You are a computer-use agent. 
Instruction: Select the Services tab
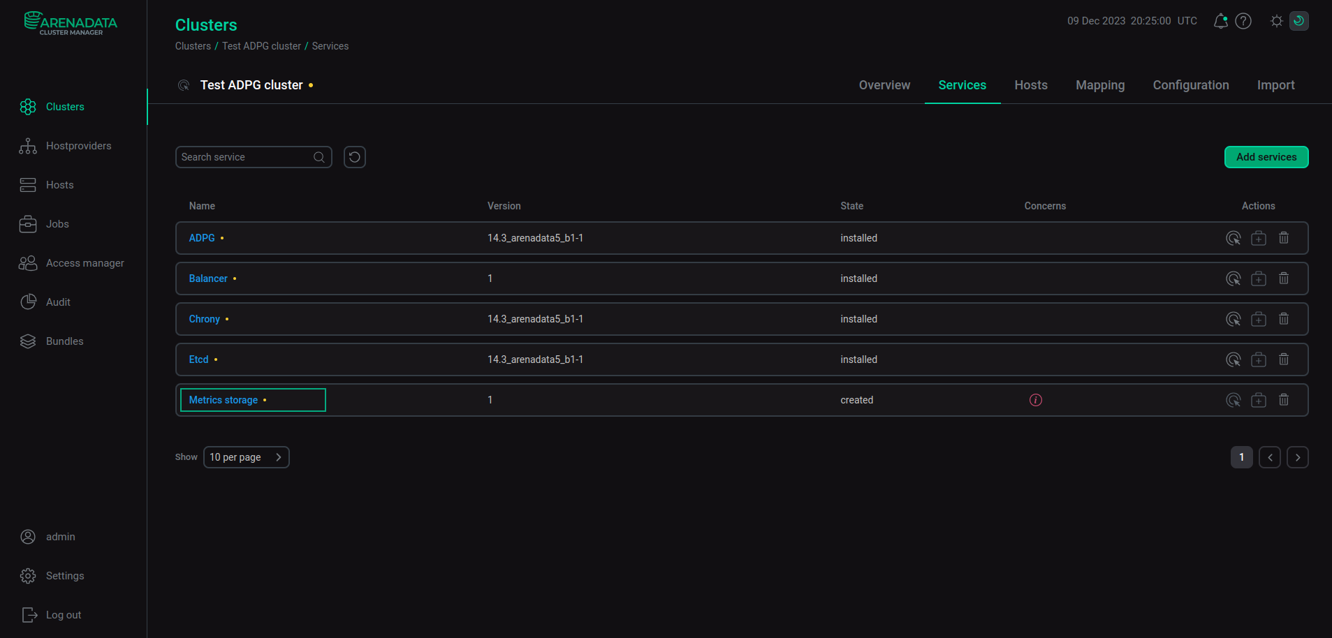[x=962, y=85]
